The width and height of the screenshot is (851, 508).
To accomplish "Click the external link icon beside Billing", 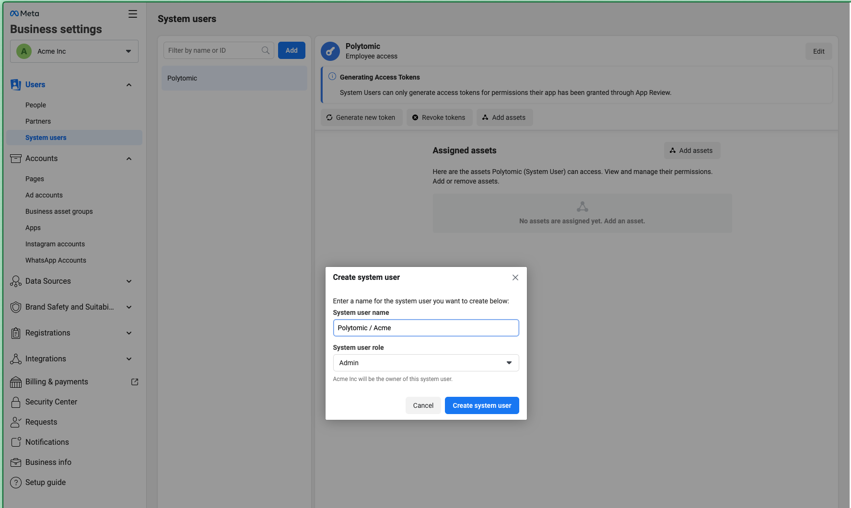I will [x=135, y=382].
